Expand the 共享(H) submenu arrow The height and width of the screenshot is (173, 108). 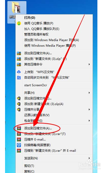[89, 93]
